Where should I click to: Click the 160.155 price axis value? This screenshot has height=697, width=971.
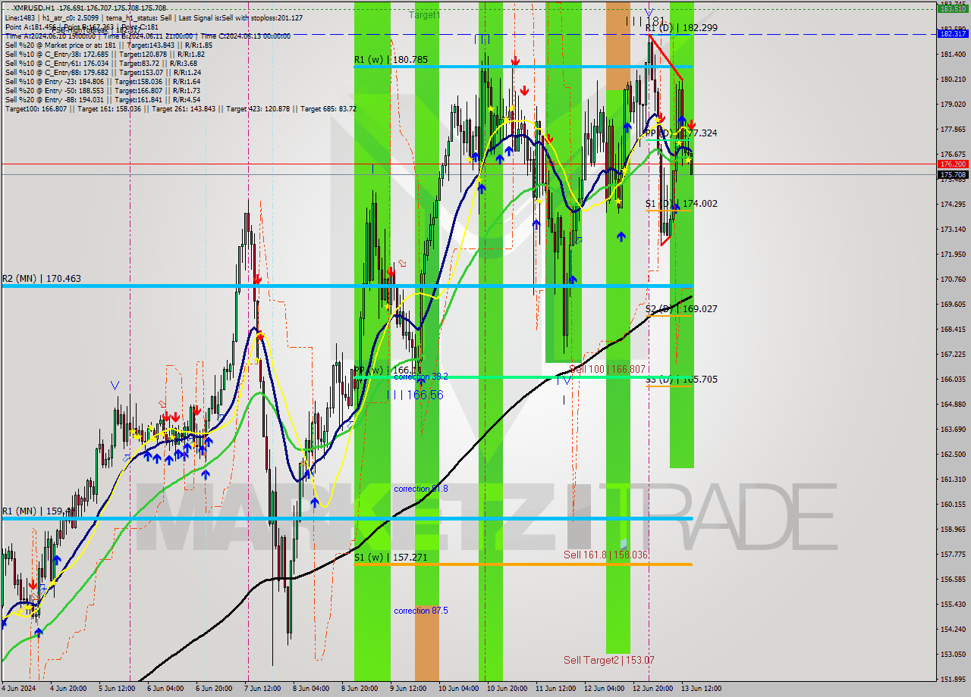coord(953,505)
